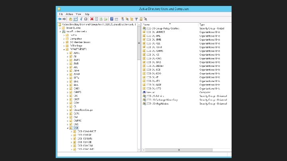
Task: Select the root Active Directory Users and Computers node
Action: pos(99,24)
